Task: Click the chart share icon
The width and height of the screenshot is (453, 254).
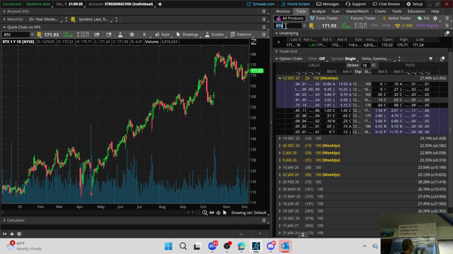Action: (x=97, y=34)
